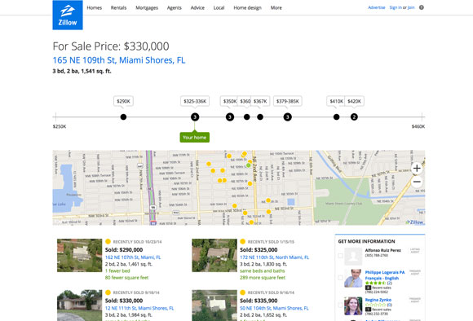Zoom in on the map with plus button

pyautogui.click(x=417, y=168)
